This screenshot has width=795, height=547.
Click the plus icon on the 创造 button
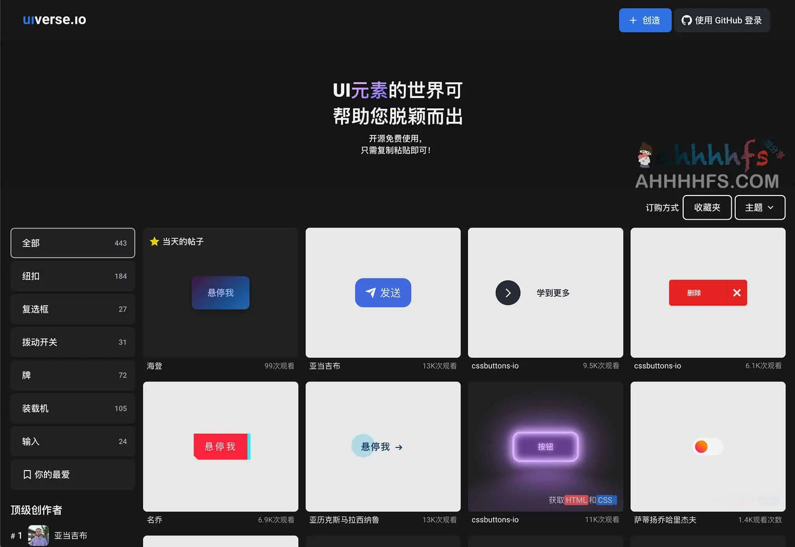633,20
